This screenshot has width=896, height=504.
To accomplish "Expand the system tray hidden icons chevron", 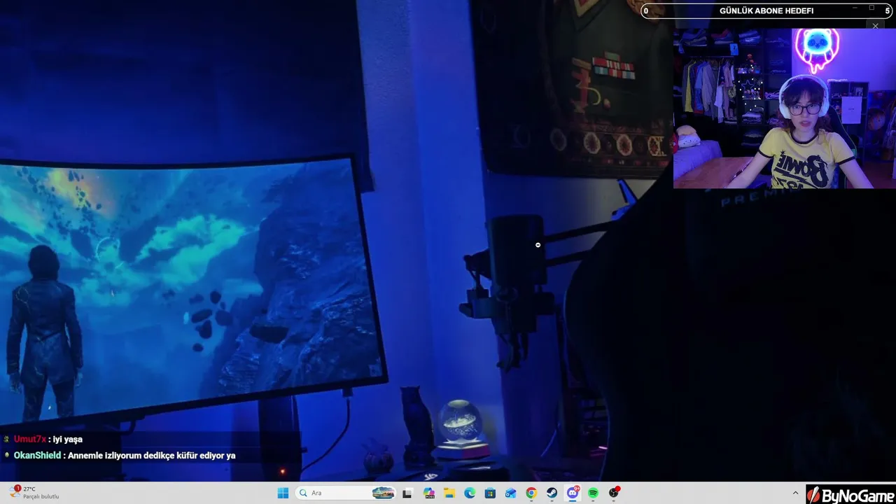I will click(795, 493).
